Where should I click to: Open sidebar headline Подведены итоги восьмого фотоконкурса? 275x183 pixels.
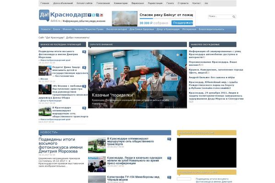coord(58,54)
